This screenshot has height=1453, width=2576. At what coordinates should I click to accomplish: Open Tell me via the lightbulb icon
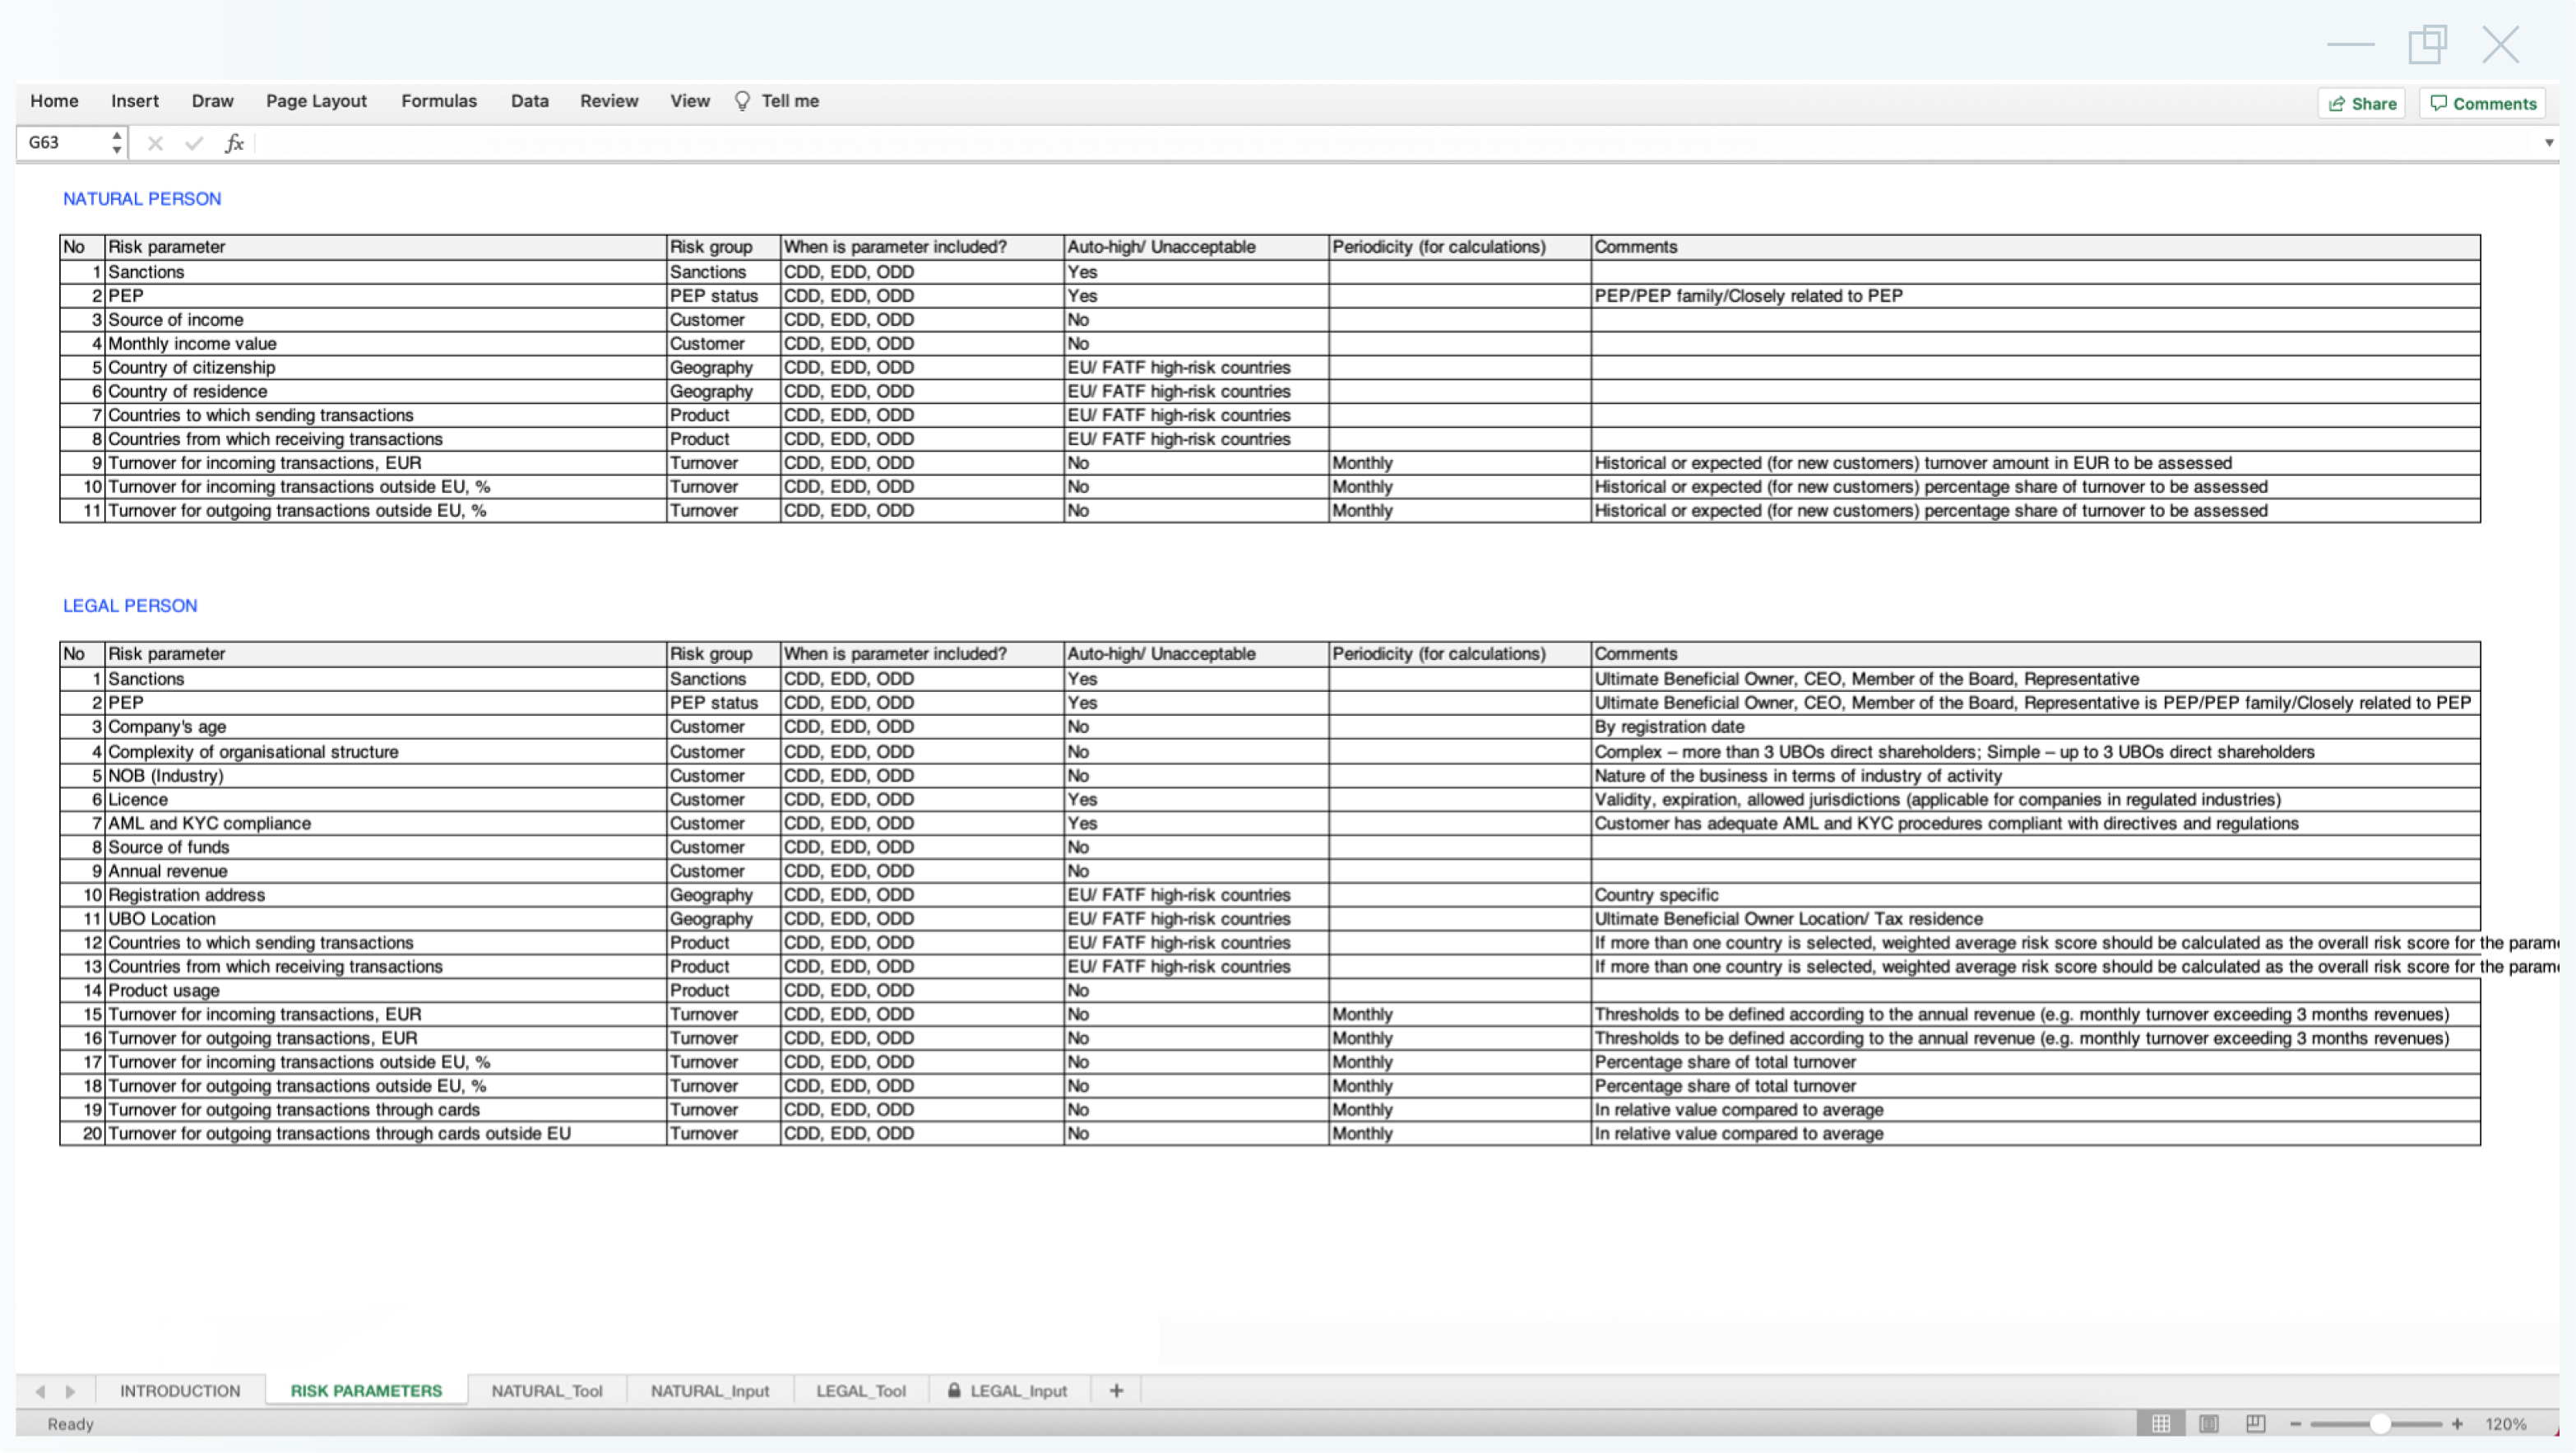[742, 101]
